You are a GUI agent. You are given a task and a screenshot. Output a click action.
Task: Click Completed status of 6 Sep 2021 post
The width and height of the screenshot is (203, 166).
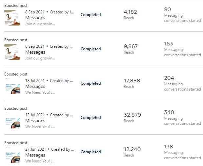coord(91,49)
